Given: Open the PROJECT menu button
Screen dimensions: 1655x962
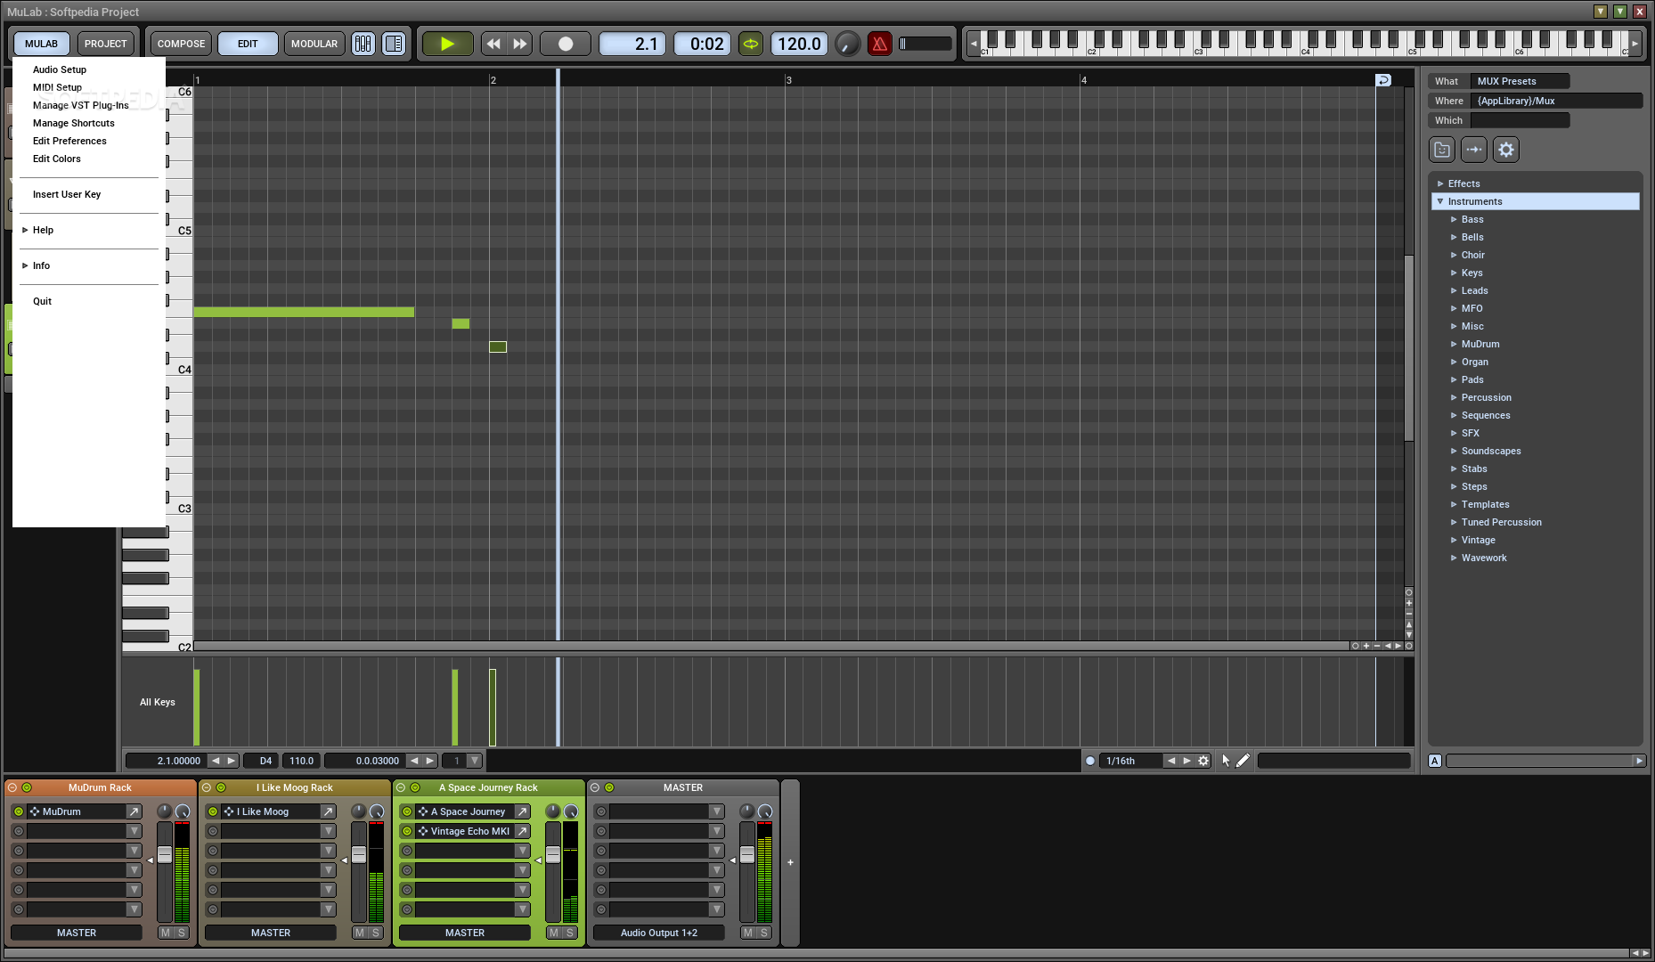Looking at the screenshot, I should (106, 44).
